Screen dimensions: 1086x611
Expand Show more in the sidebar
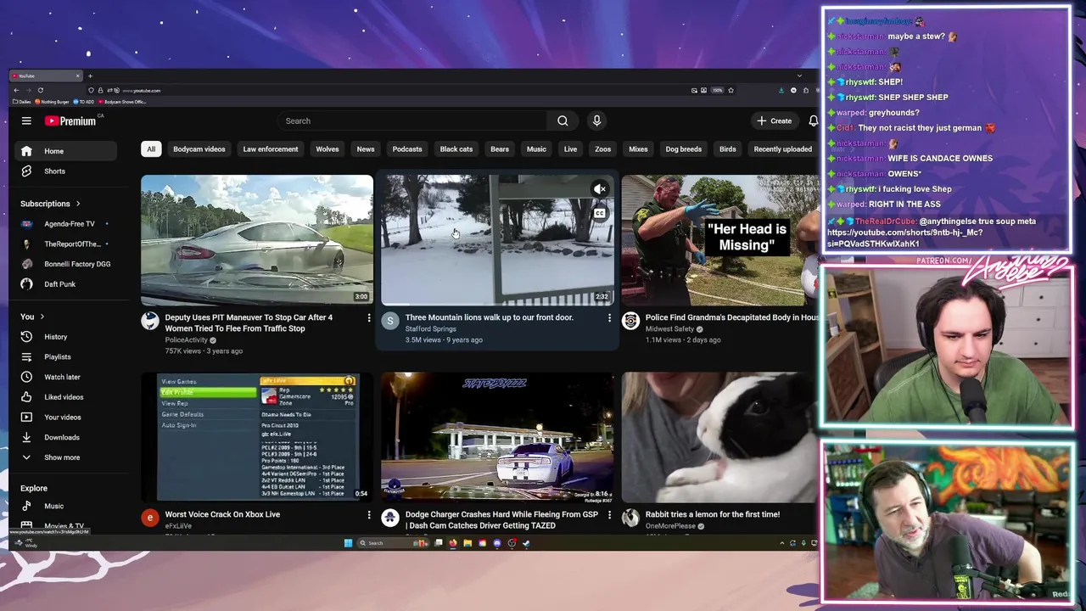coord(66,457)
